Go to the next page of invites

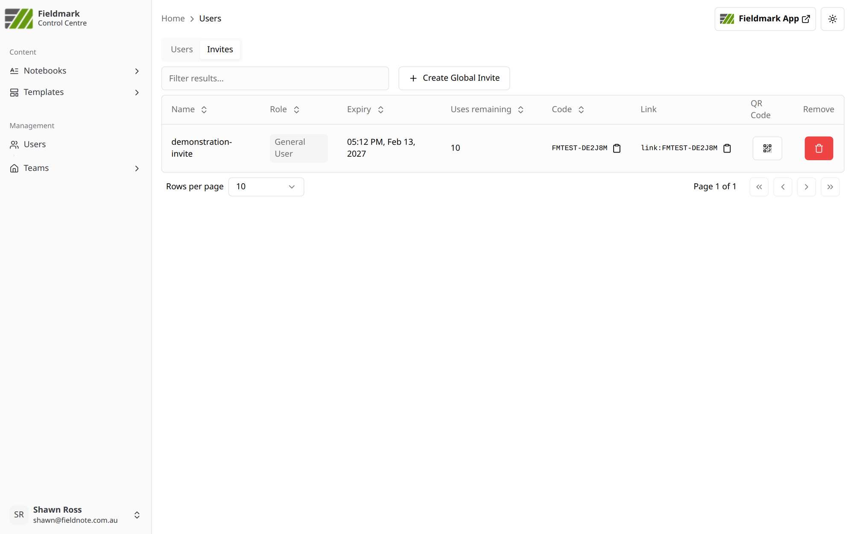tap(806, 187)
